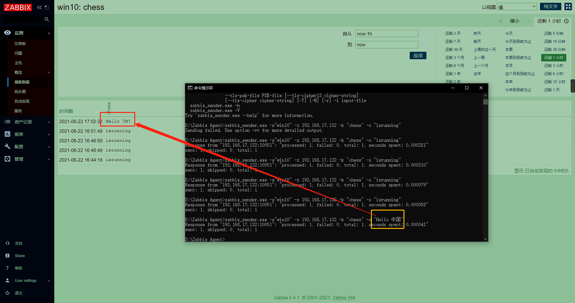Collapse the 监测 menu chevron
This screenshot has width=575, height=303.
[x=49, y=33]
